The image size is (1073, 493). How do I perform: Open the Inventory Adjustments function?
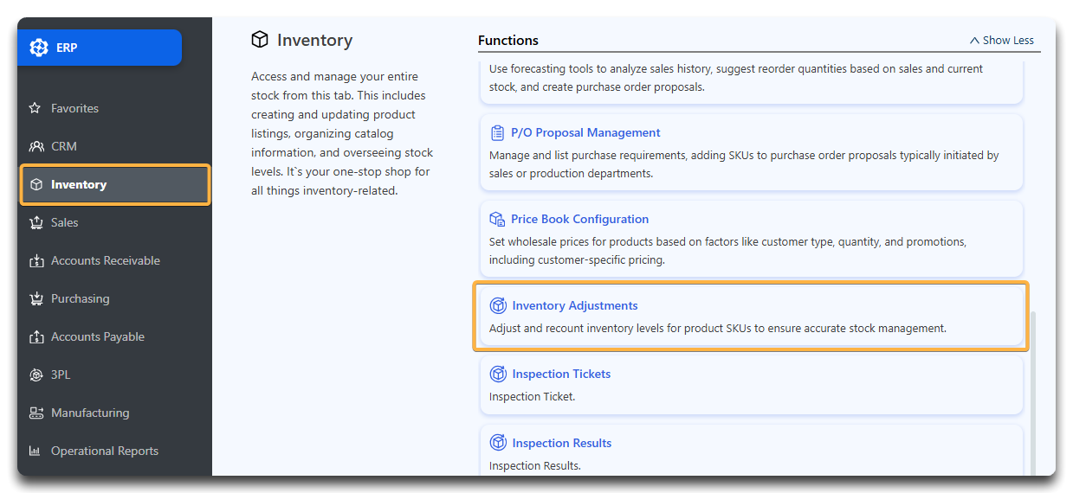(751, 317)
